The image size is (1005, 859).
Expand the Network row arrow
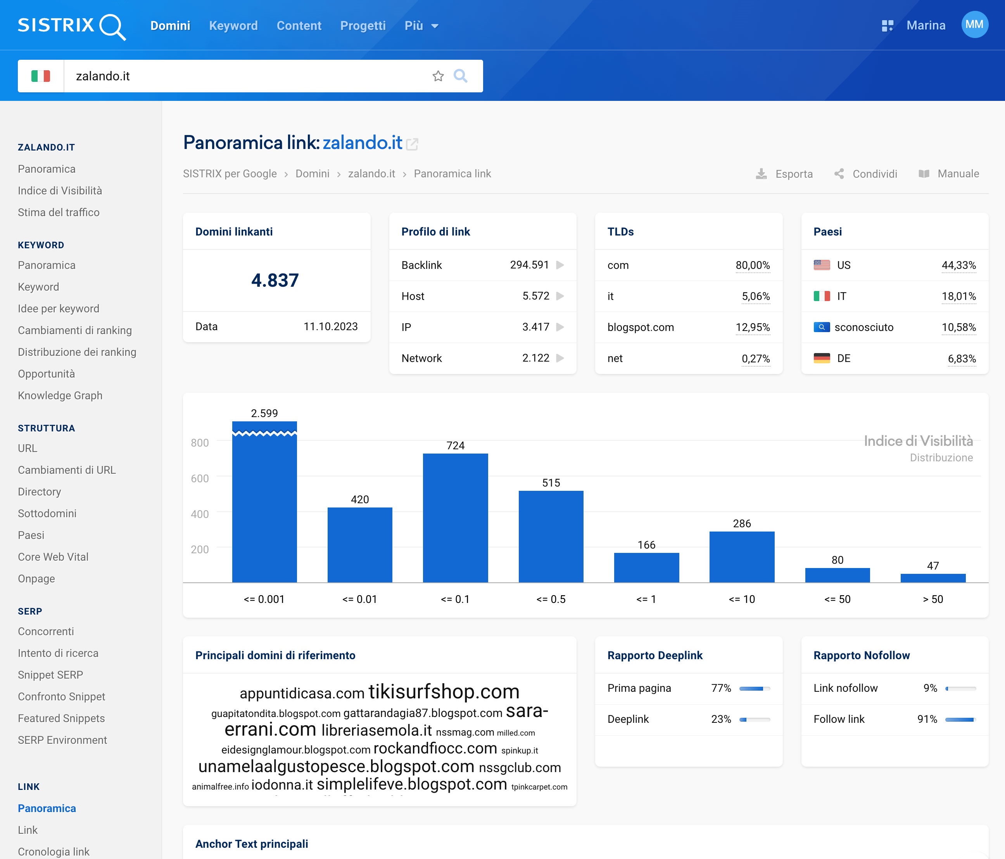point(560,358)
